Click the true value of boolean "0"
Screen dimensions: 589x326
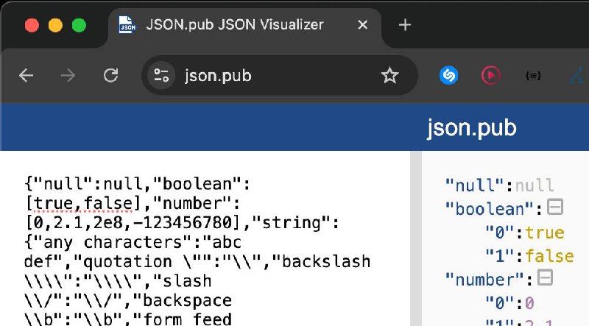[545, 233]
